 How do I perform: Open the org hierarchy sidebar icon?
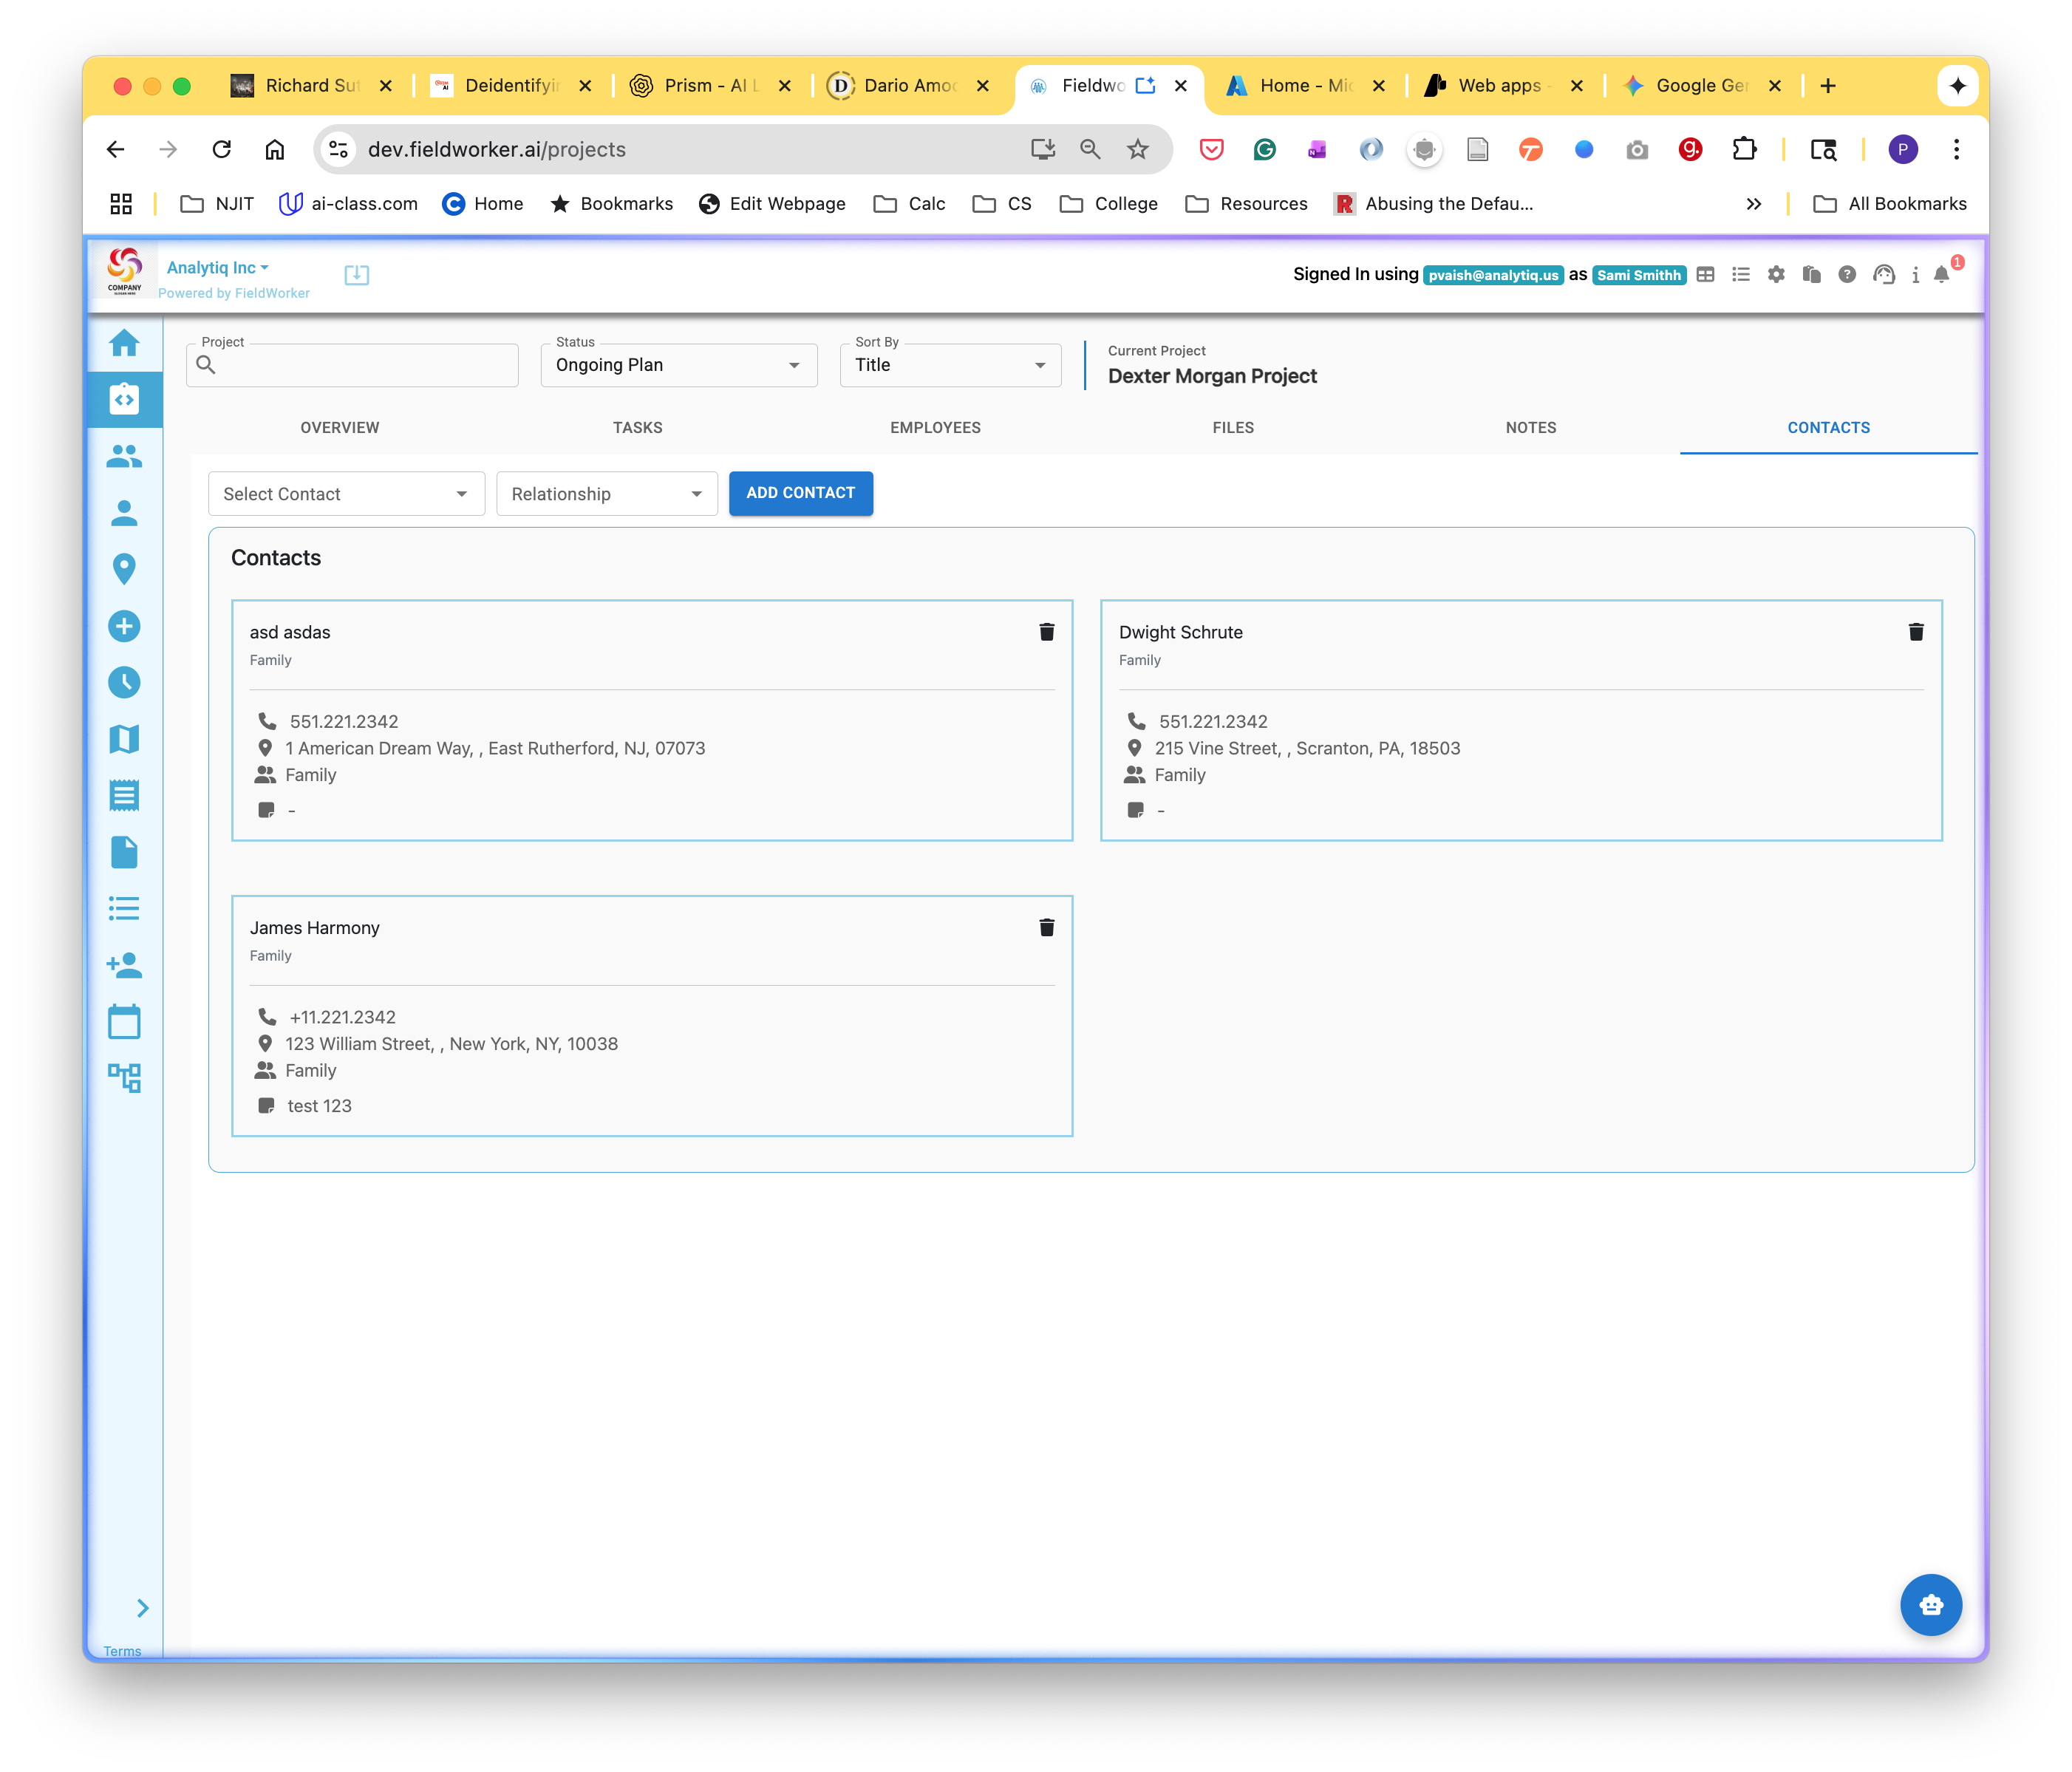click(124, 1078)
